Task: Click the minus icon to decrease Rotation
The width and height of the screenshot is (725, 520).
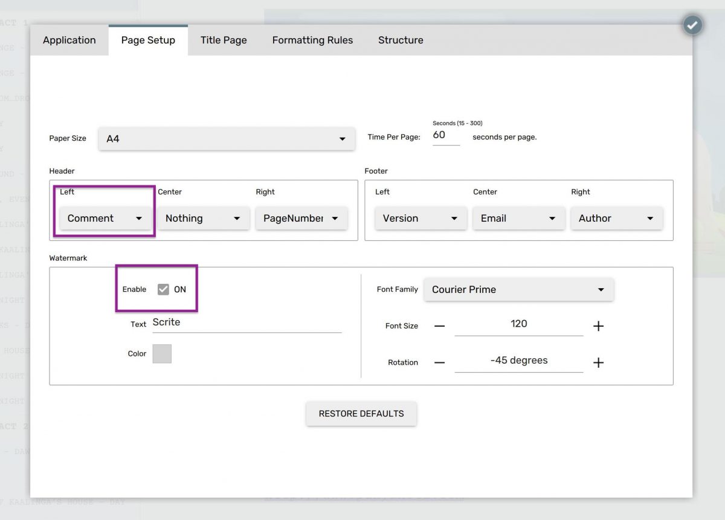Action: [x=440, y=362]
